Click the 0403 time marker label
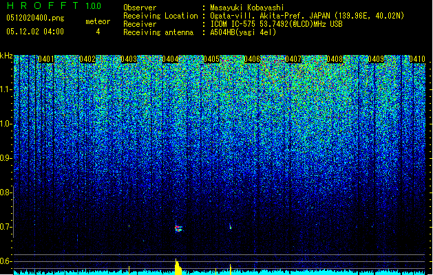The width and height of the screenshot is (433, 275). pos(129,59)
